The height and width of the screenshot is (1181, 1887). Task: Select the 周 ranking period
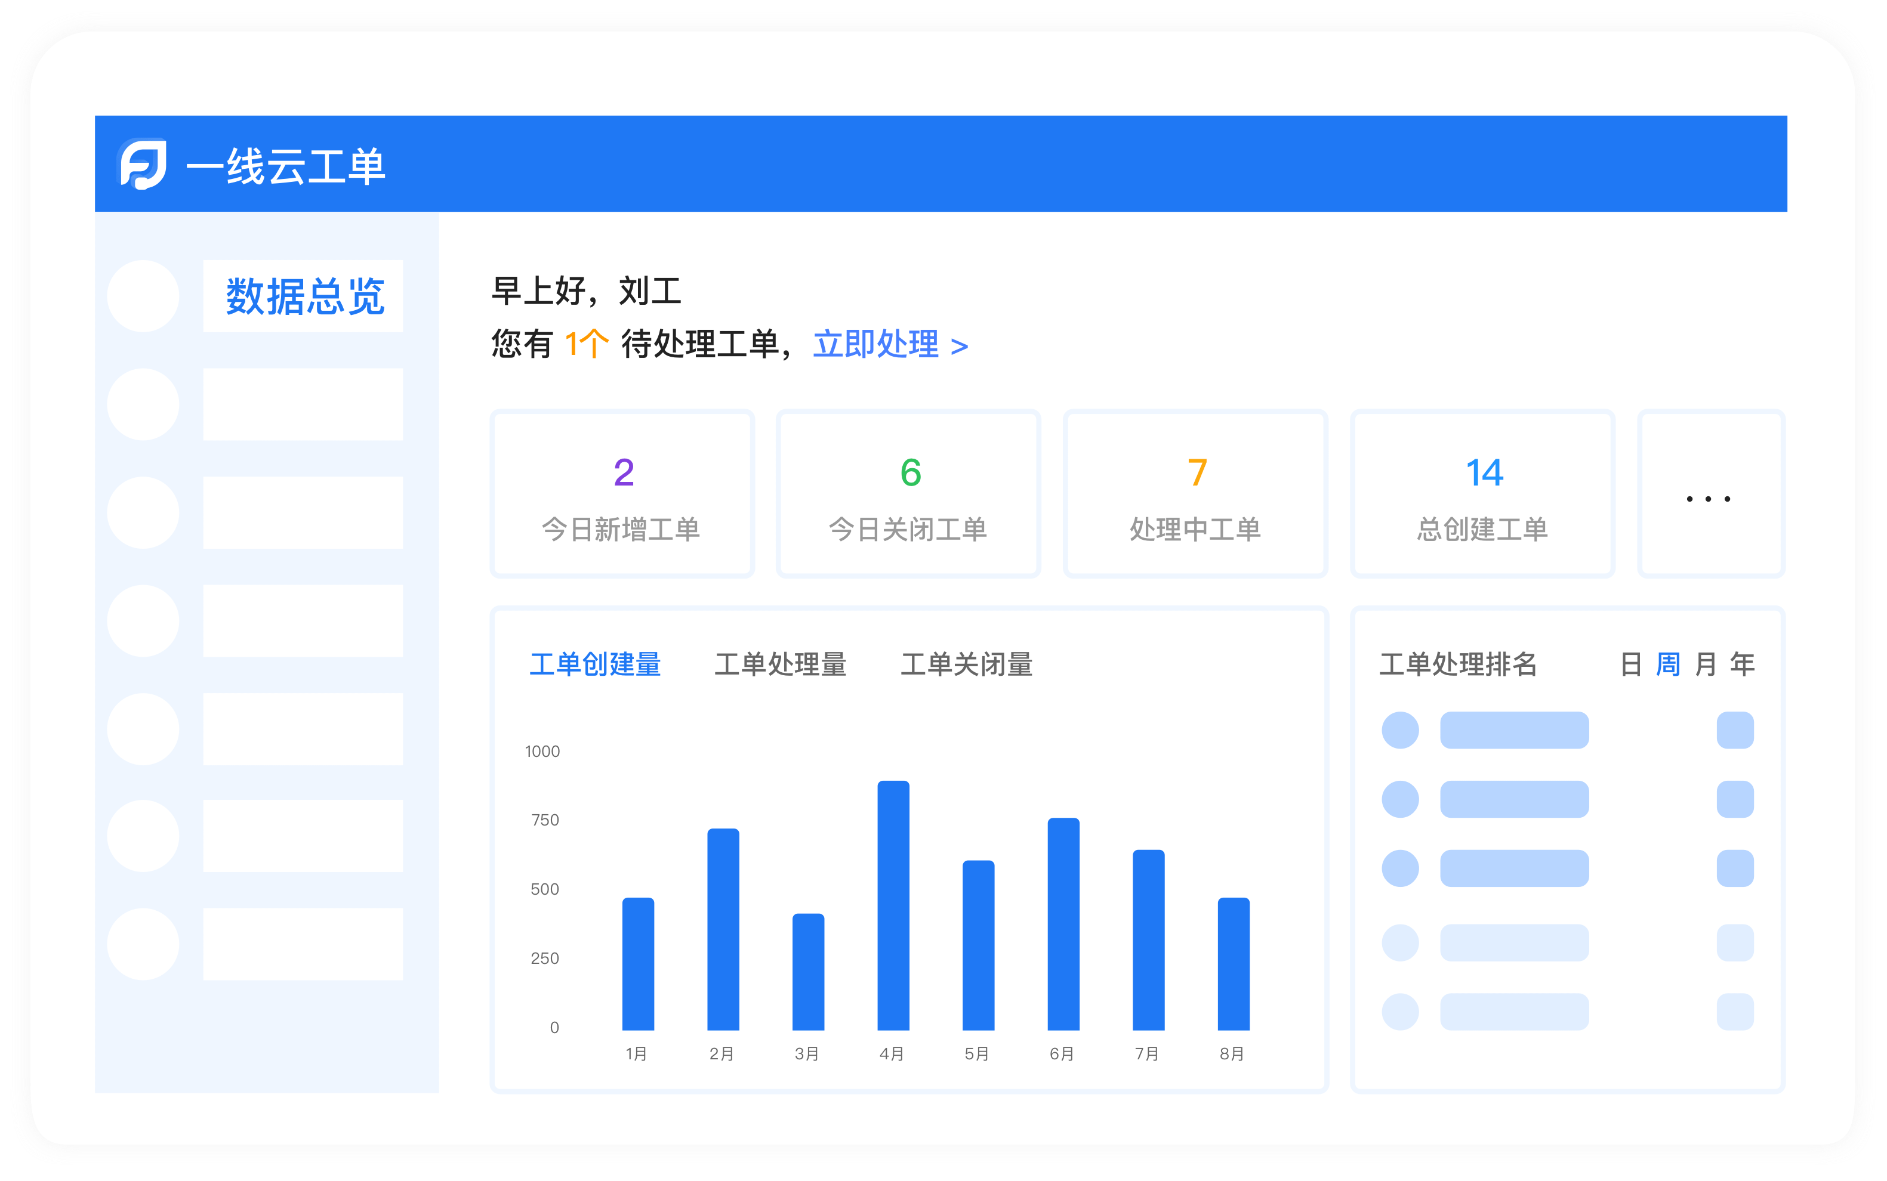tap(1668, 664)
